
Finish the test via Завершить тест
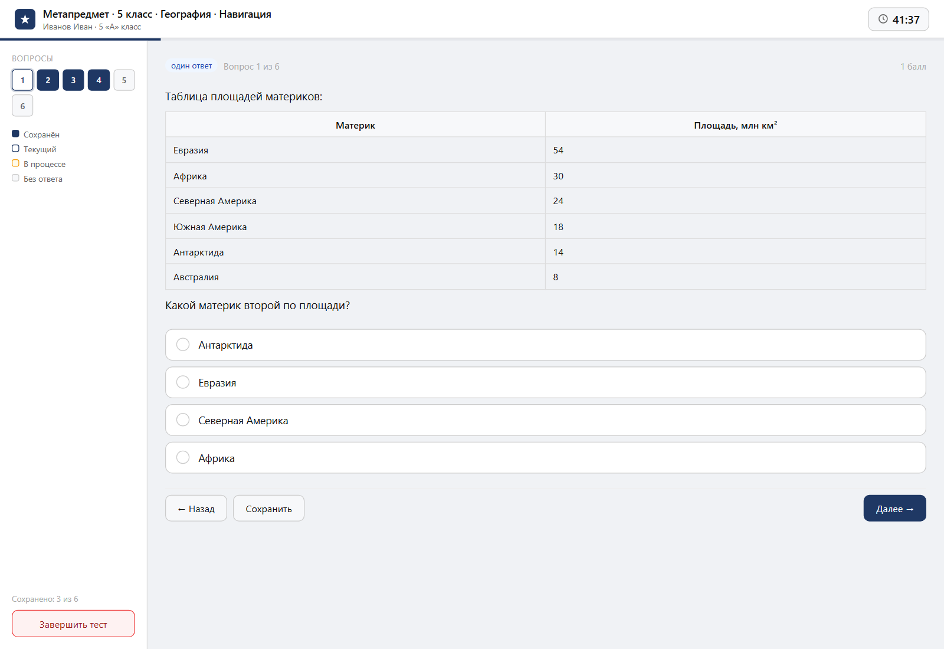[x=73, y=624]
